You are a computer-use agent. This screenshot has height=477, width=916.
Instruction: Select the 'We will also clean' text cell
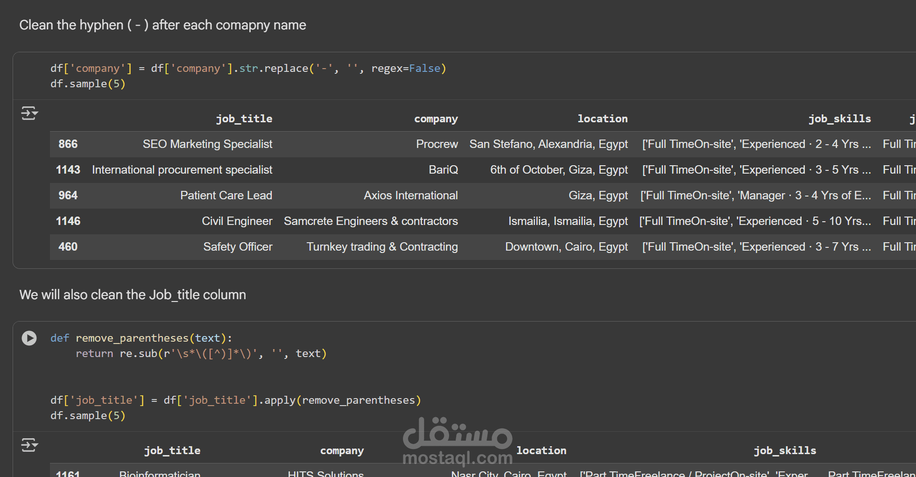(133, 295)
